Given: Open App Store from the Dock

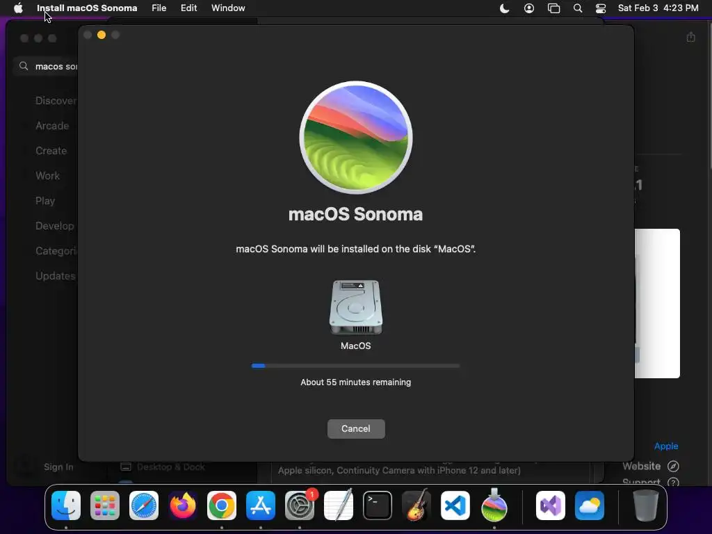Looking at the screenshot, I should [x=261, y=505].
